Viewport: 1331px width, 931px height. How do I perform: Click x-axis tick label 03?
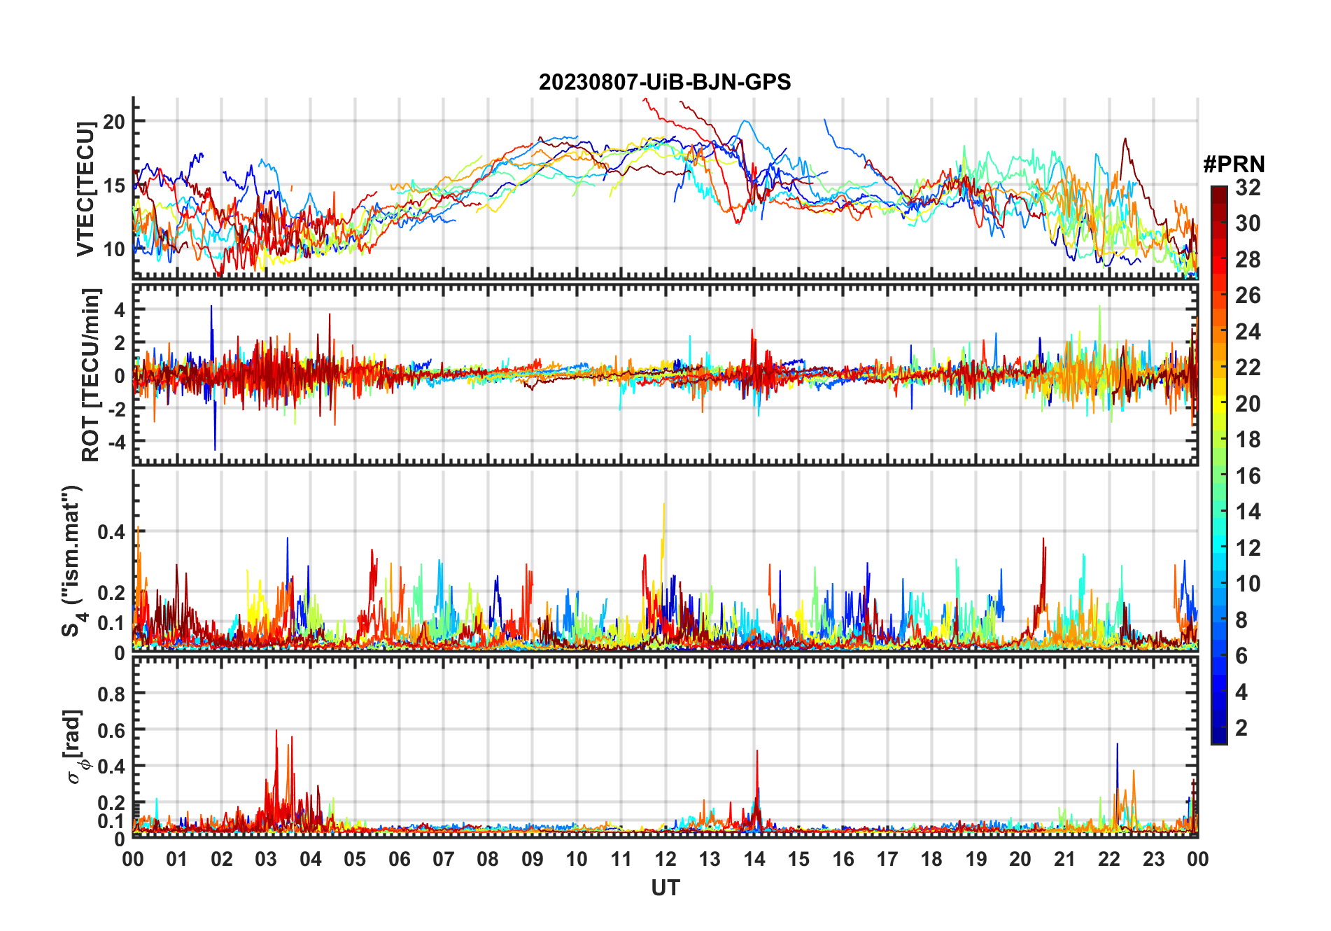tap(266, 860)
